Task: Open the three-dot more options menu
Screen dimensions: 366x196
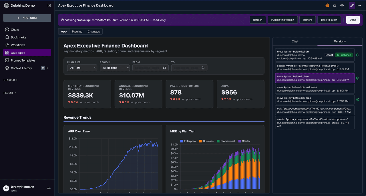Action: pyautogui.click(x=359, y=5)
